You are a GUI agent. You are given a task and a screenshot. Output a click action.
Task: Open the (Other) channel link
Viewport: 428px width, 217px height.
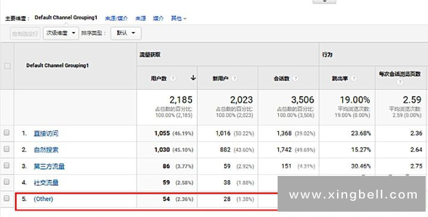coord(43,199)
